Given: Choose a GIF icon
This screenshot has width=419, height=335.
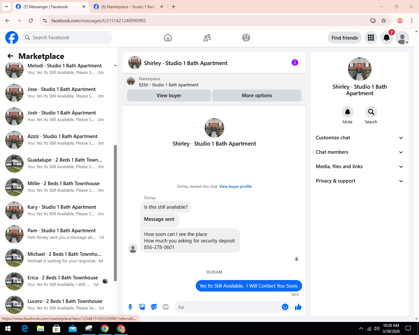Looking at the screenshot, I should click(166, 307).
